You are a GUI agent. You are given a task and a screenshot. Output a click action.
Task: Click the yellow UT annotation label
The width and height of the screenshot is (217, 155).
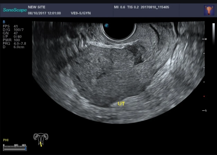point(121,104)
